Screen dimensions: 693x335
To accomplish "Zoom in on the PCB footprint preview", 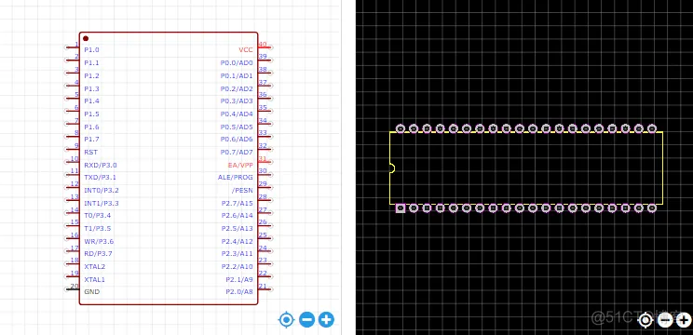I will click(x=684, y=319).
